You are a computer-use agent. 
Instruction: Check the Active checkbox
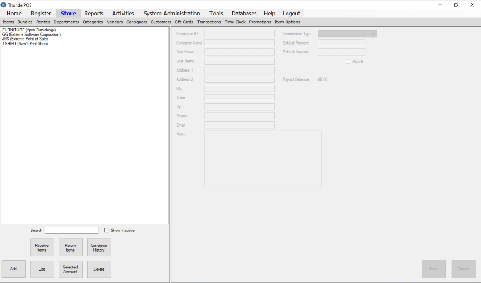[348, 61]
